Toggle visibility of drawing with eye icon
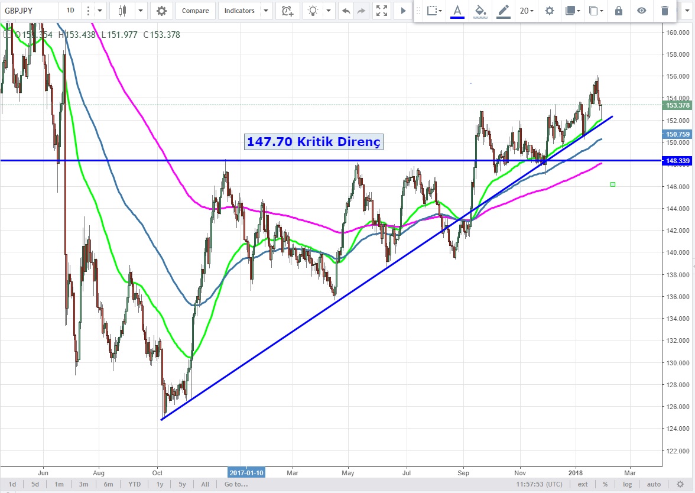The width and height of the screenshot is (695, 493). point(642,11)
